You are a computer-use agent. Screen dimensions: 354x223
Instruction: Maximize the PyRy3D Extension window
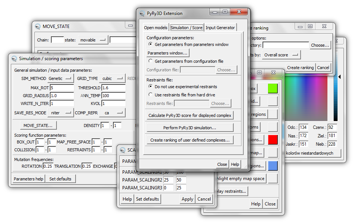click(x=225, y=12)
